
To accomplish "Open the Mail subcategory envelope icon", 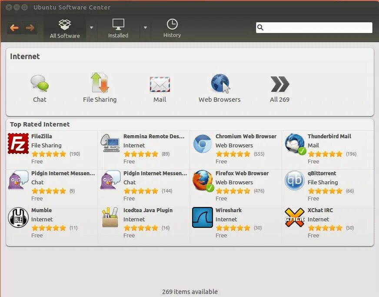I will pyautogui.click(x=160, y=84).
